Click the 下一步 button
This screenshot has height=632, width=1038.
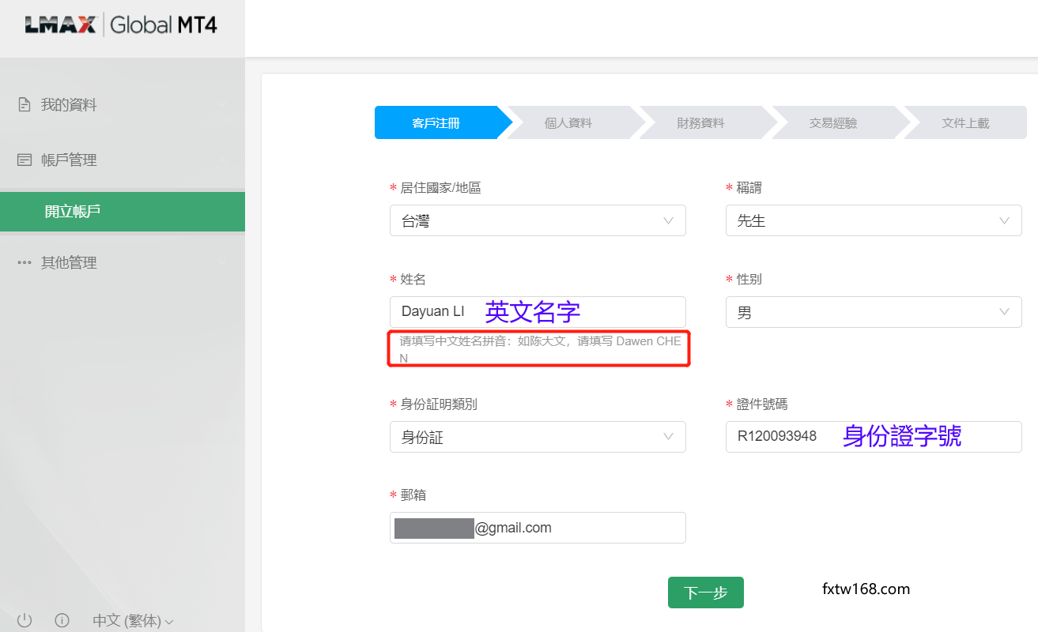click(705, 592)
